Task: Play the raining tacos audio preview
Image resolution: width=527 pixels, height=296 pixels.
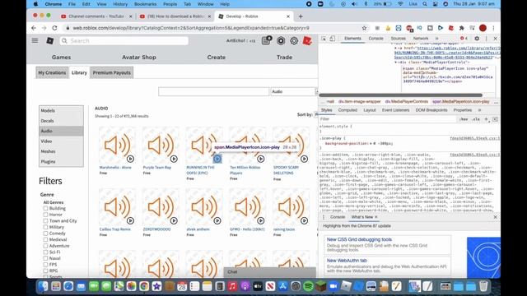Action: coord(304,220)
